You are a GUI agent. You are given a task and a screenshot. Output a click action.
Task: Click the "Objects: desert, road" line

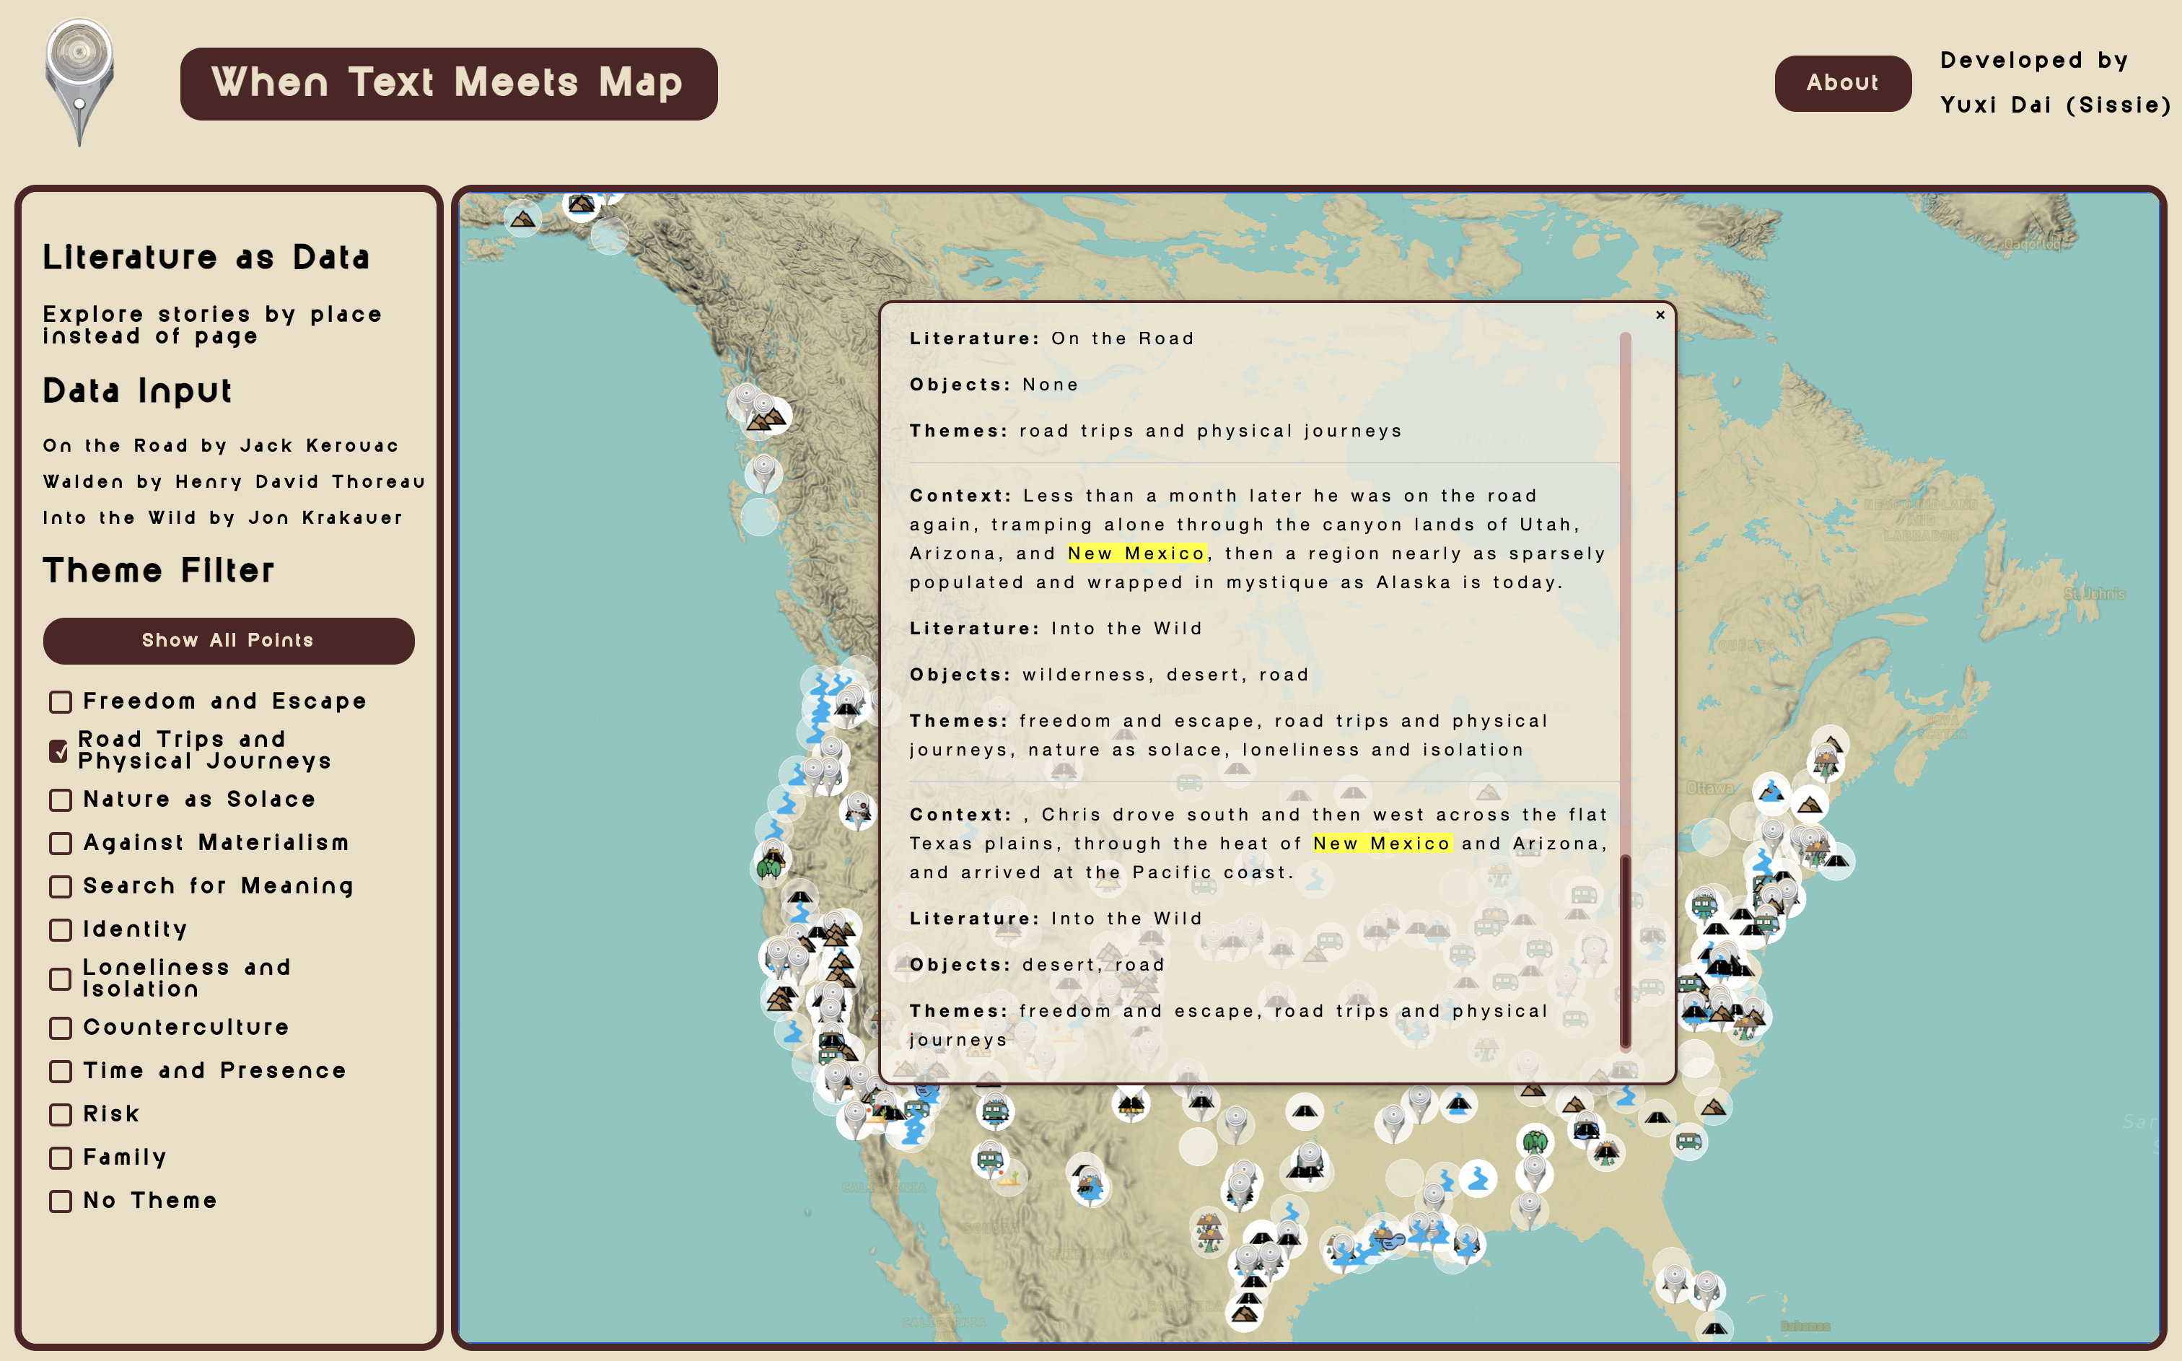coord(1037,964)
